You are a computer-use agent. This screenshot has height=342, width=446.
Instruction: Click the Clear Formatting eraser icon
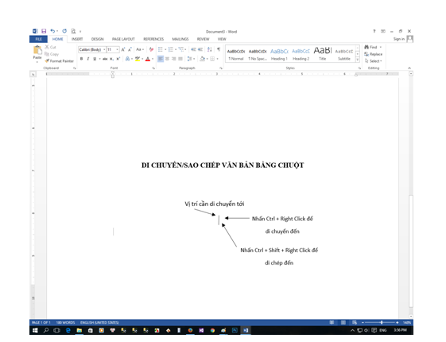[151, 49]
